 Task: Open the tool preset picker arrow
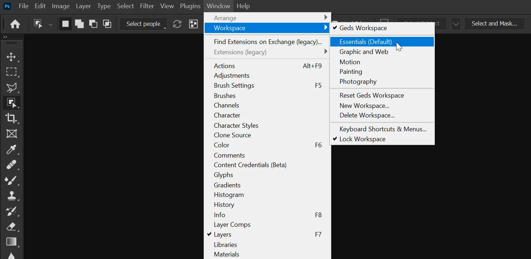click(x=51, y=24)
